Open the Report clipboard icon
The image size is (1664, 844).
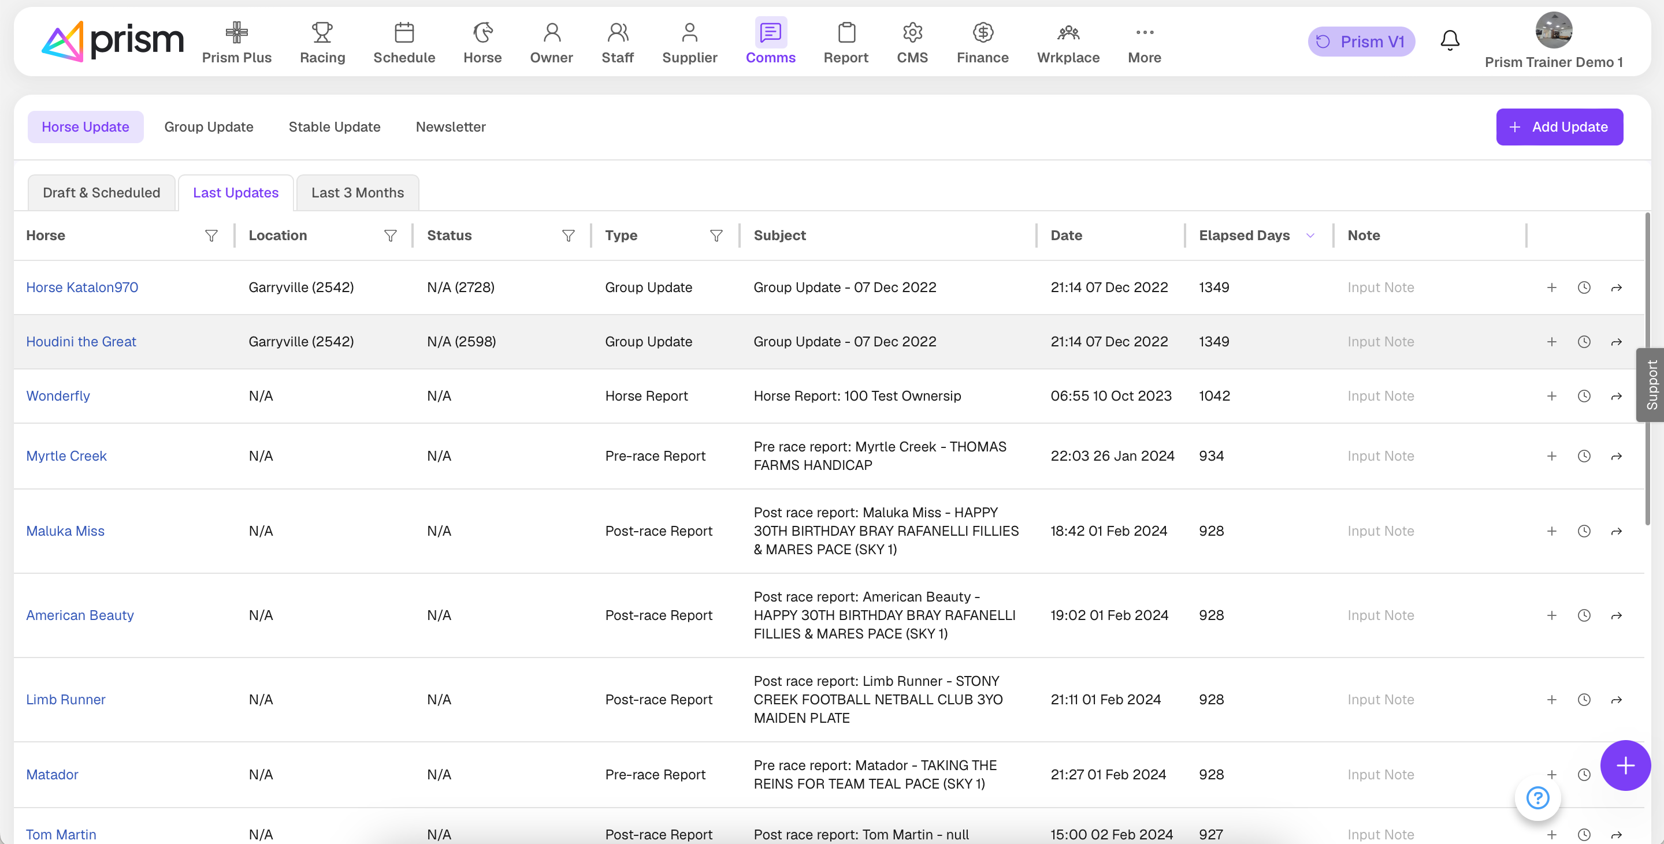point(846,32)
